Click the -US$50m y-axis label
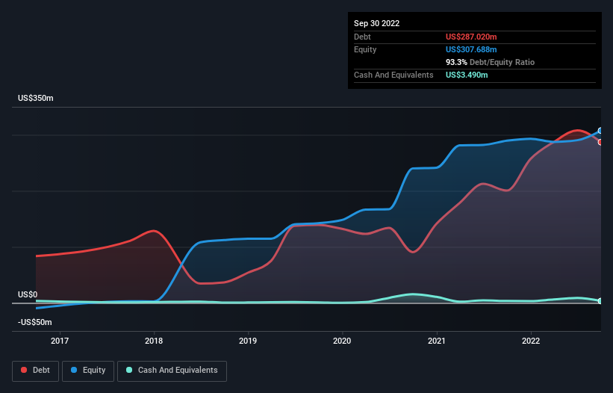Screen dimensions: 613x393 tap(35, 322)
